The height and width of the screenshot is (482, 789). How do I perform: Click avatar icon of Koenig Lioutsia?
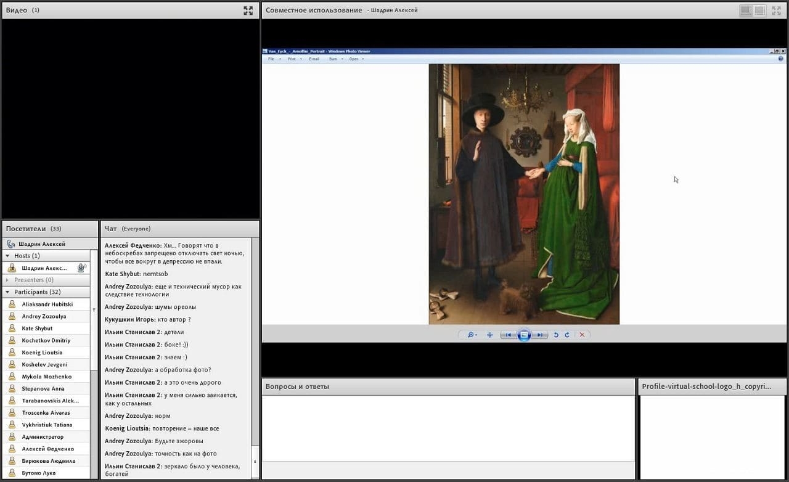pos(12,353)
